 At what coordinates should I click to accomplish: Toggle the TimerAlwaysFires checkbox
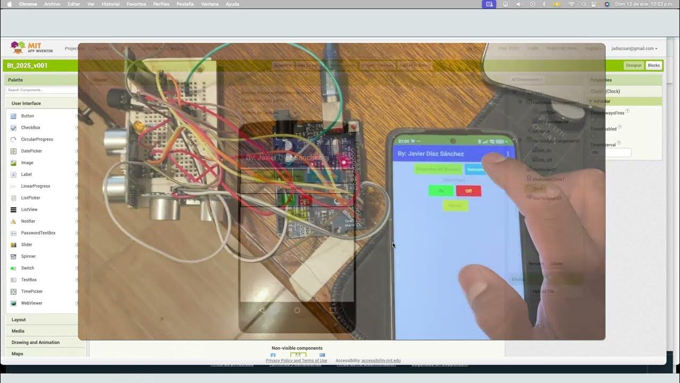[x=593, y=120]
